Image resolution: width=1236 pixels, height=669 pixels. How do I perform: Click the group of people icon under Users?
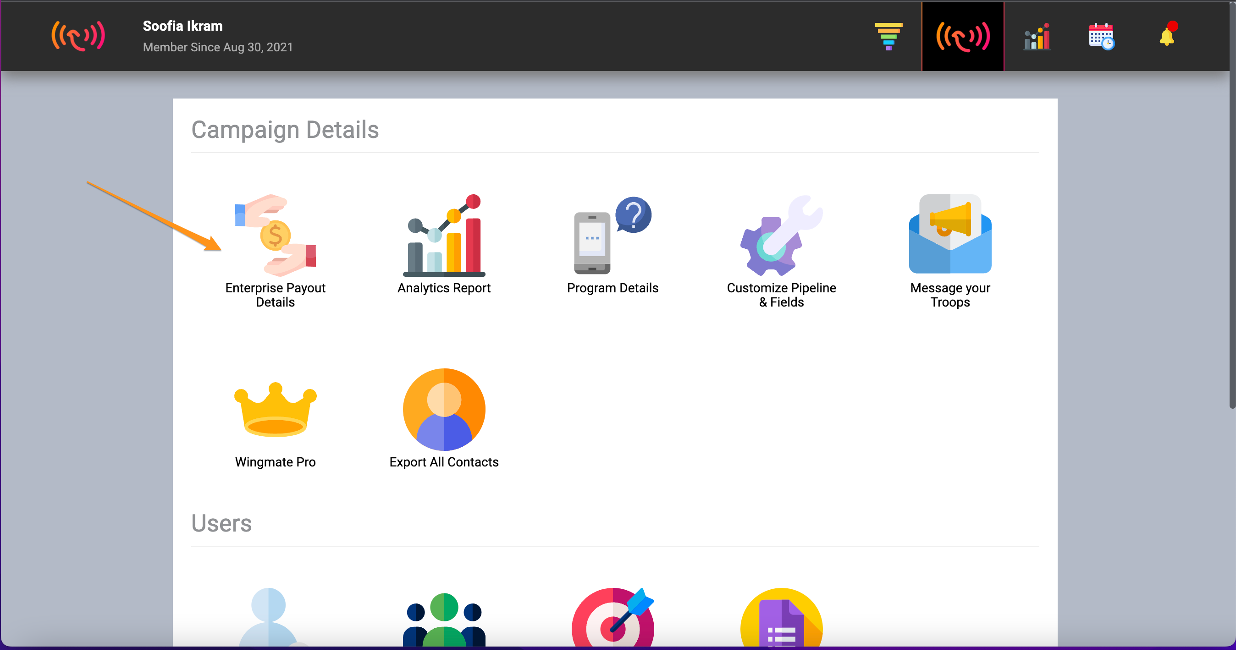pyautogui.click(x=444, y=620)
